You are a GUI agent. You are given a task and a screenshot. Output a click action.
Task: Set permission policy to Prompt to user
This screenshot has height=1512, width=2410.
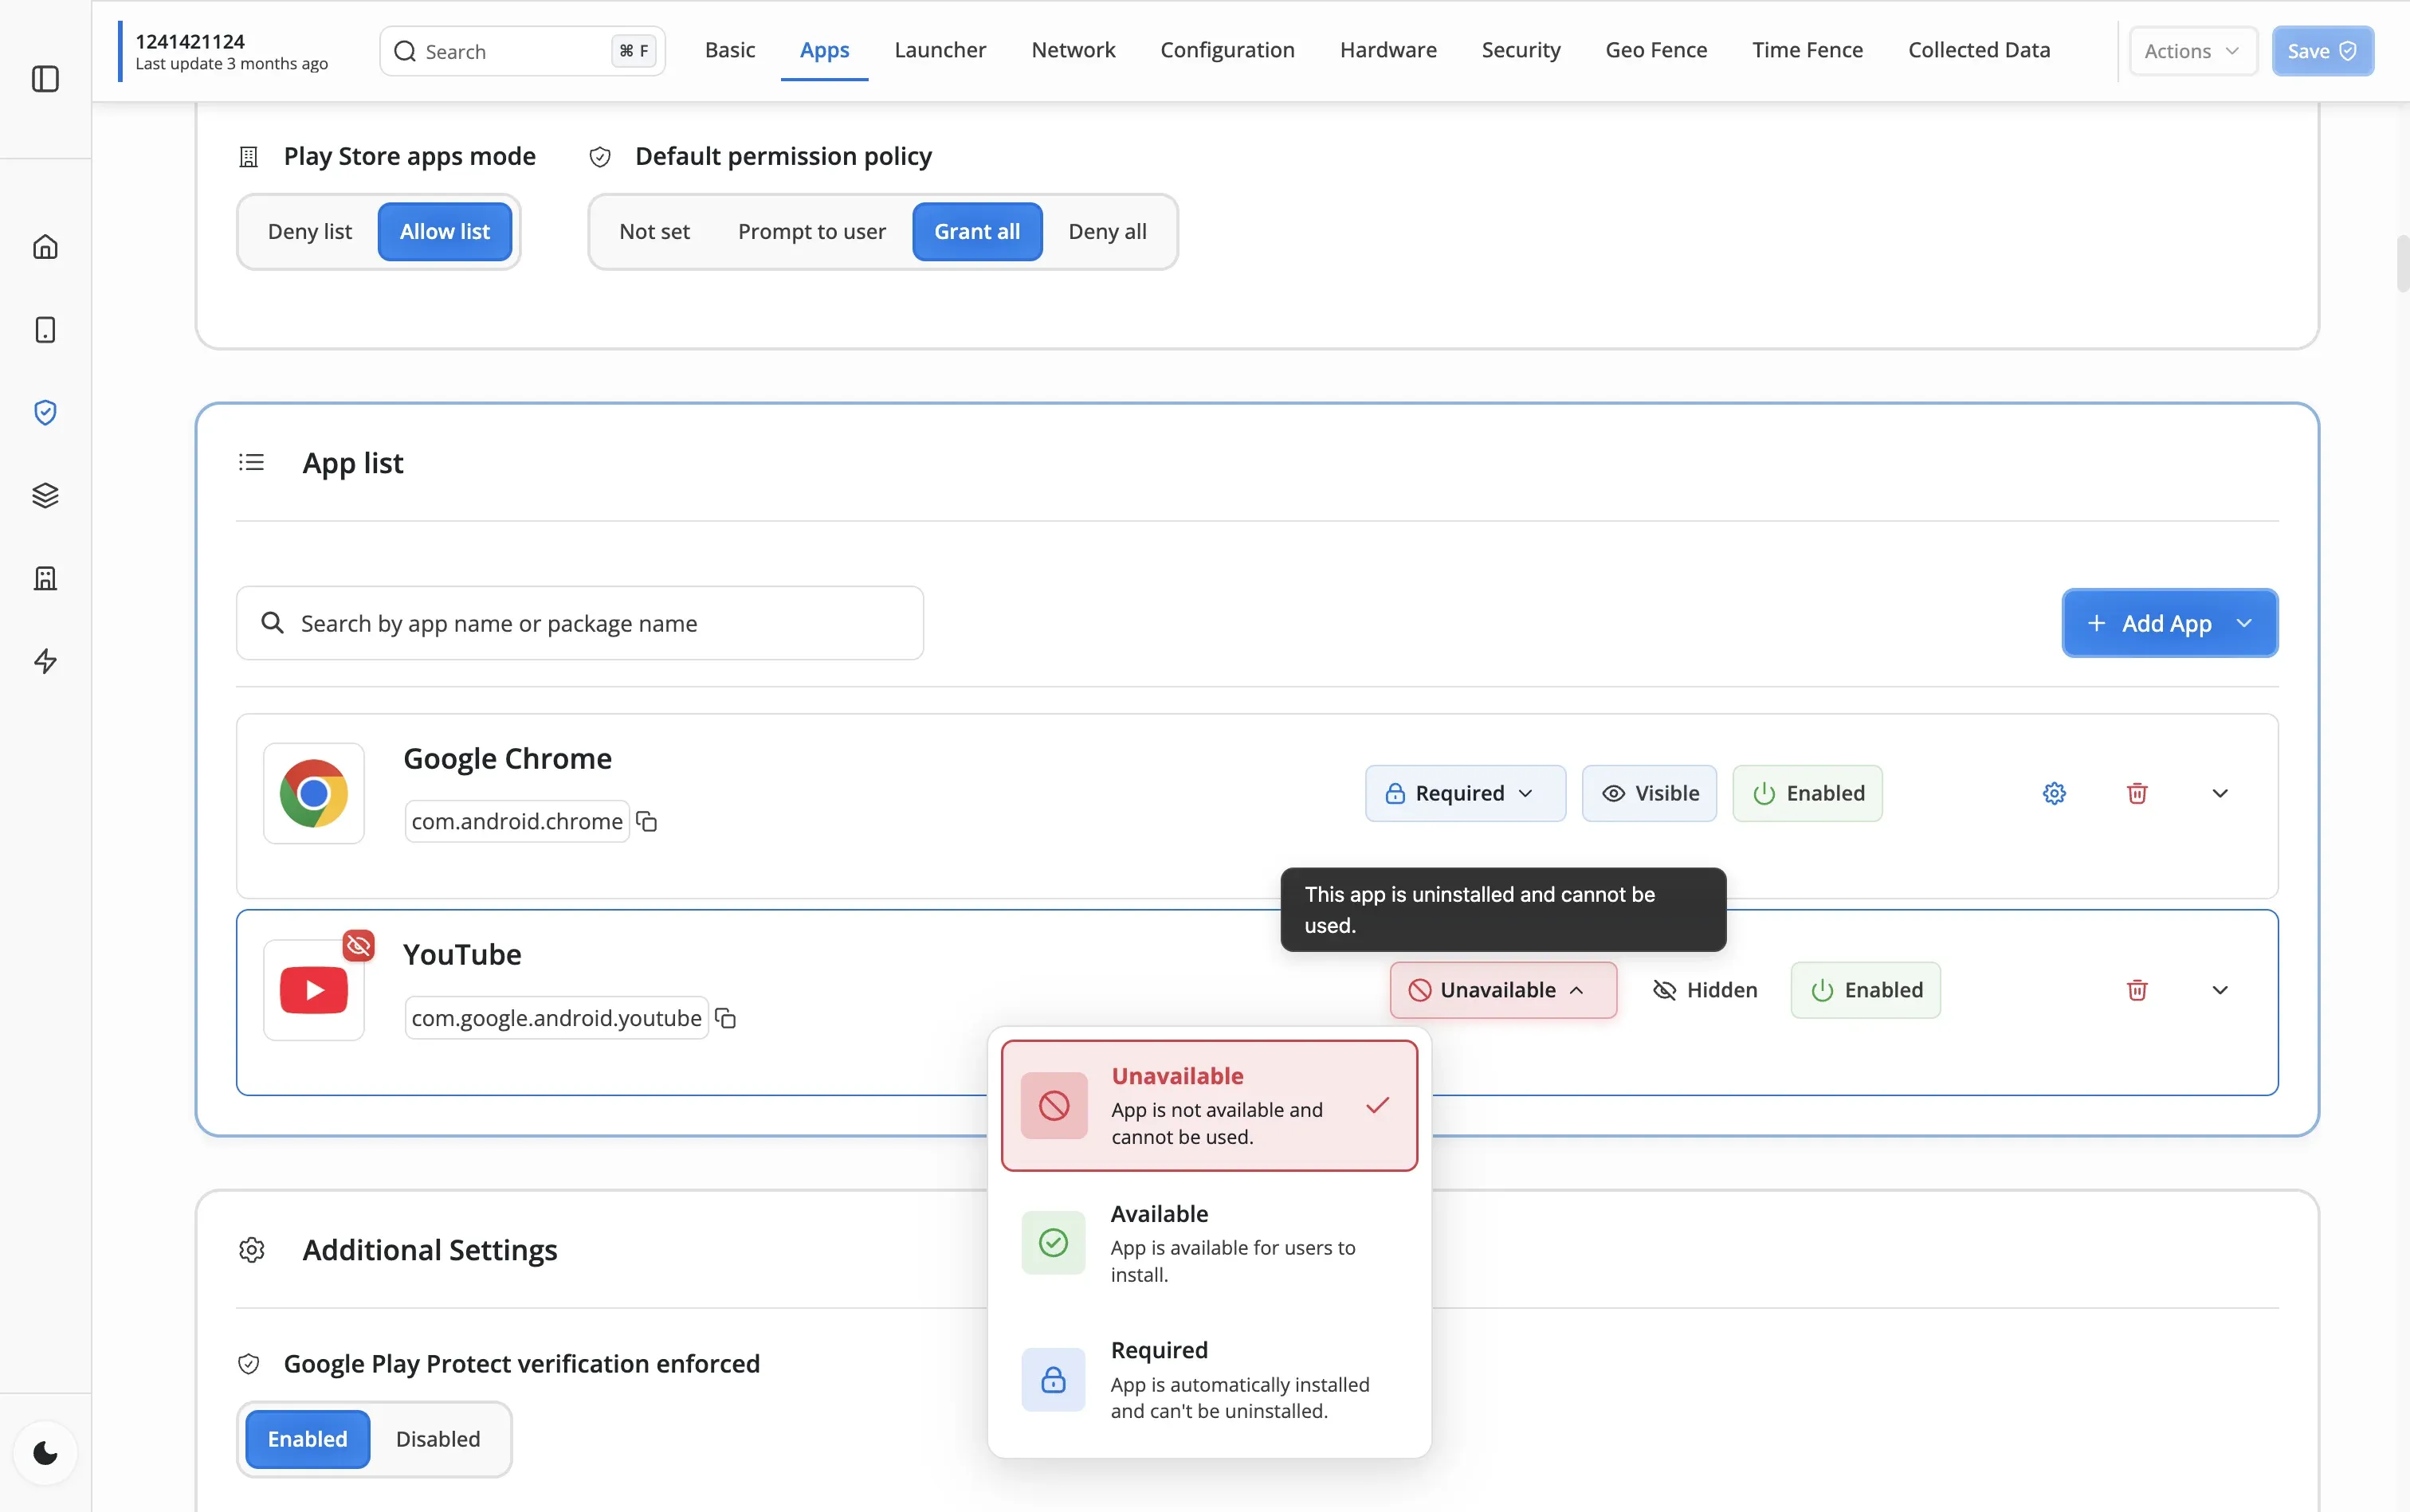tap(812, 232)
